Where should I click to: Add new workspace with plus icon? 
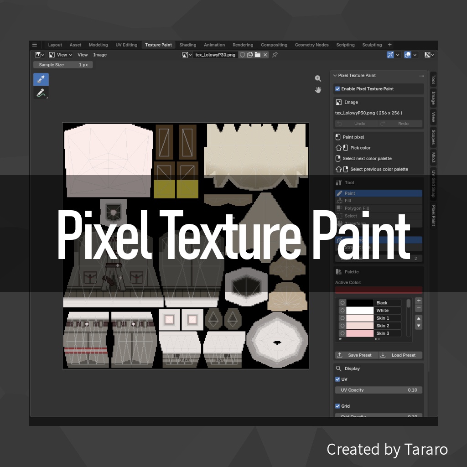(x=389, y=45)
